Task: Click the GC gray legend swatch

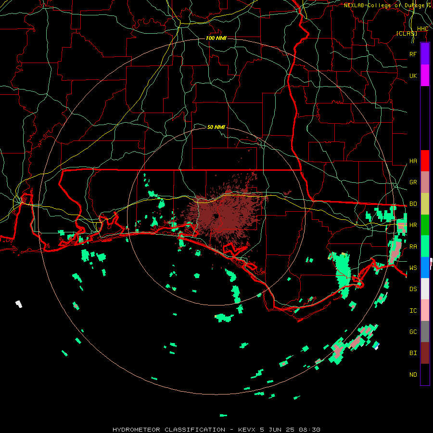Action: point(425,331)
